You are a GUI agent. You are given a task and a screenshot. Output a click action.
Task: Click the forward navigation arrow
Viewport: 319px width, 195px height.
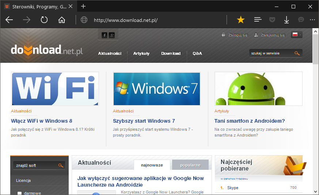click(x=27, y=20)
